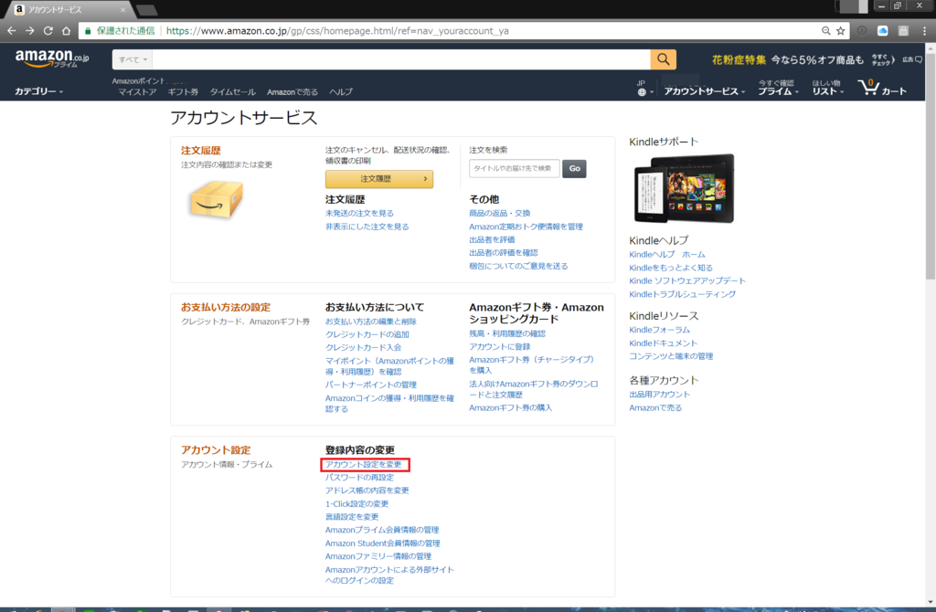The width and height of the screenshot is (936, 612).
Task: Click the Go button for order search
Action: tap(574, 169)
